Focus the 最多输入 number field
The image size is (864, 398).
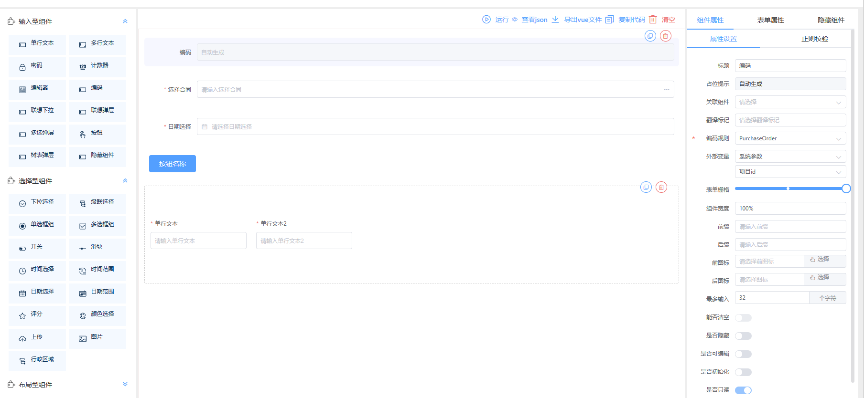tap(772, 298)
